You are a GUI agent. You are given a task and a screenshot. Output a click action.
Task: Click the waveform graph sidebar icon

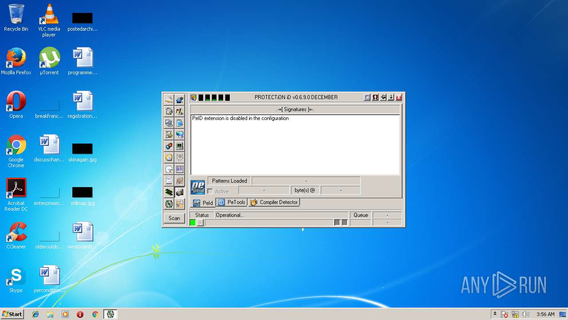click(179, 111)
